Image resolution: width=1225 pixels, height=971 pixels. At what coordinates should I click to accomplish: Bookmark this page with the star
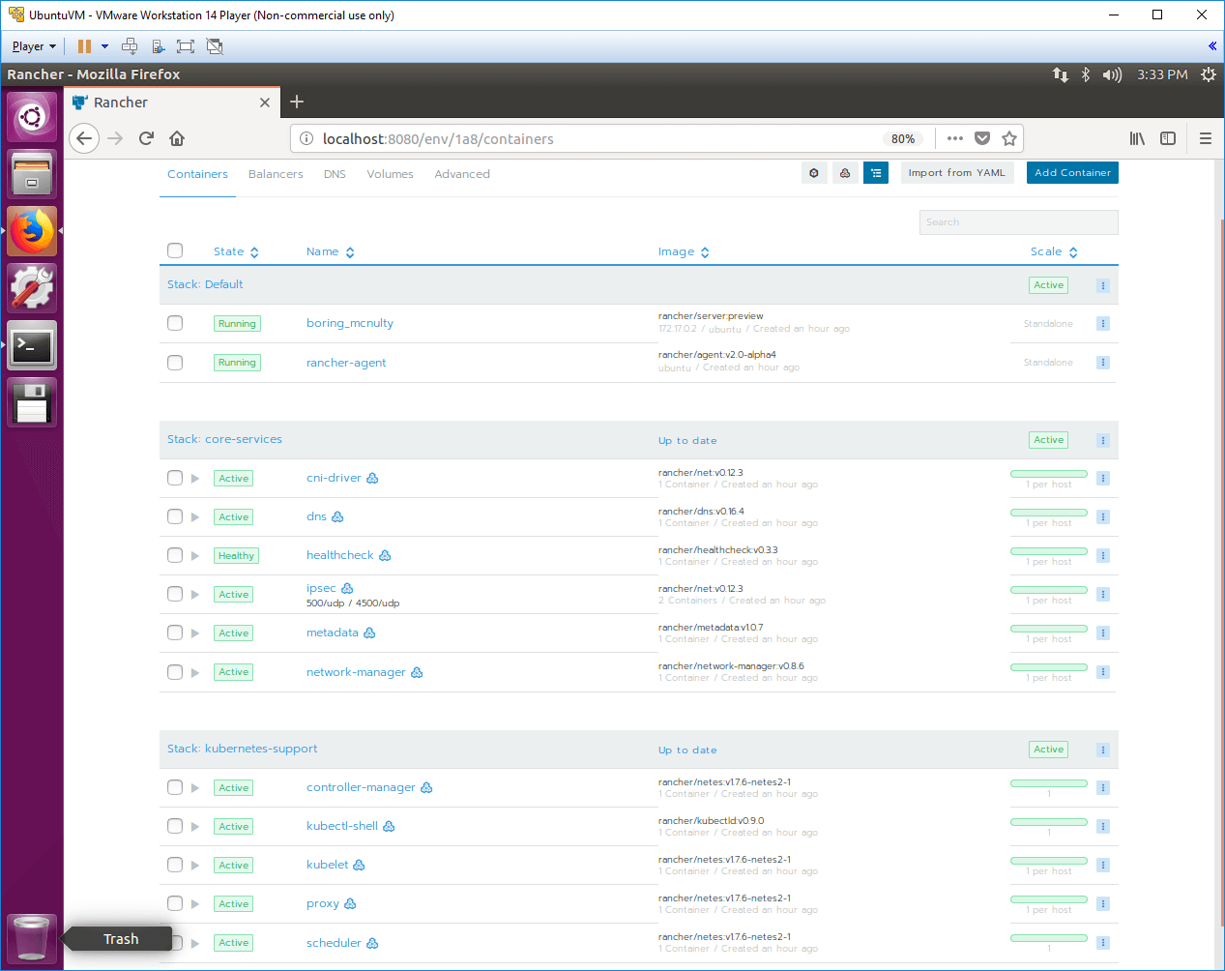pyautogui.click(x=1009, y=138)
